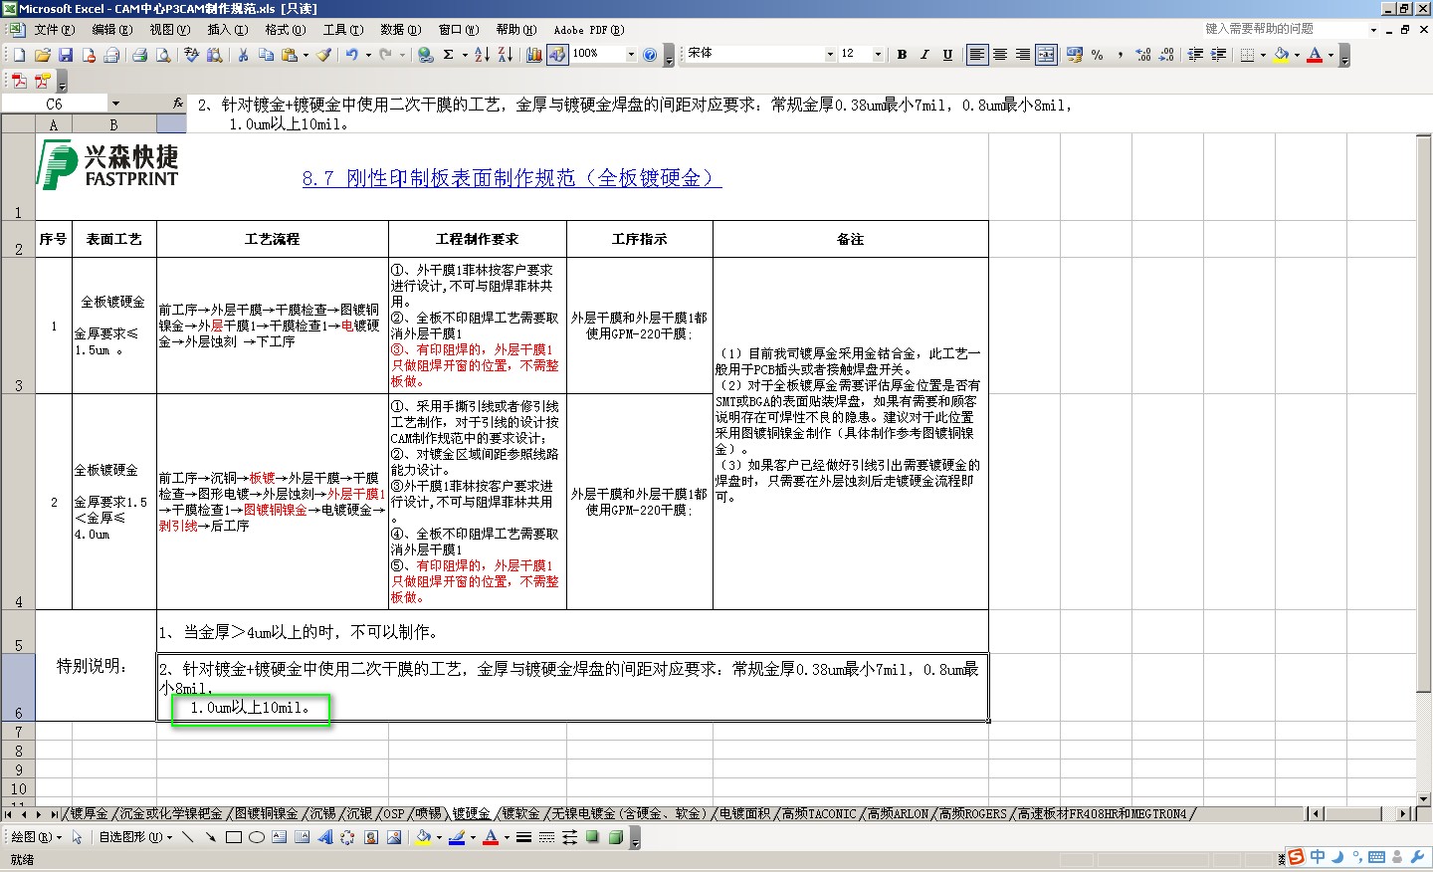Screen dimensions: 1433x872
Task: Decrease the cell indent
Action: 1195,55
